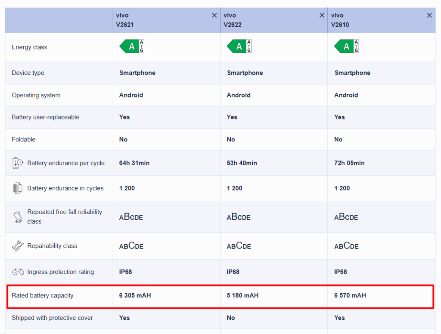The width and height of the screenshot is (441, 334).
Task: Click V2610 repairability class rating
Action: coord(347,245)
